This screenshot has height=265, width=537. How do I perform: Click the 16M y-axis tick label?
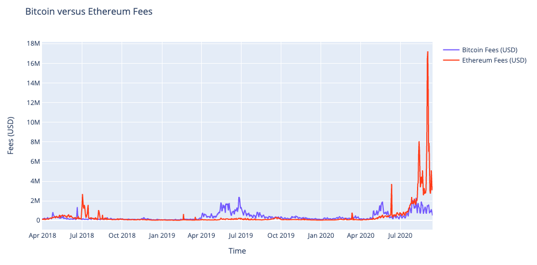point(33,64)
